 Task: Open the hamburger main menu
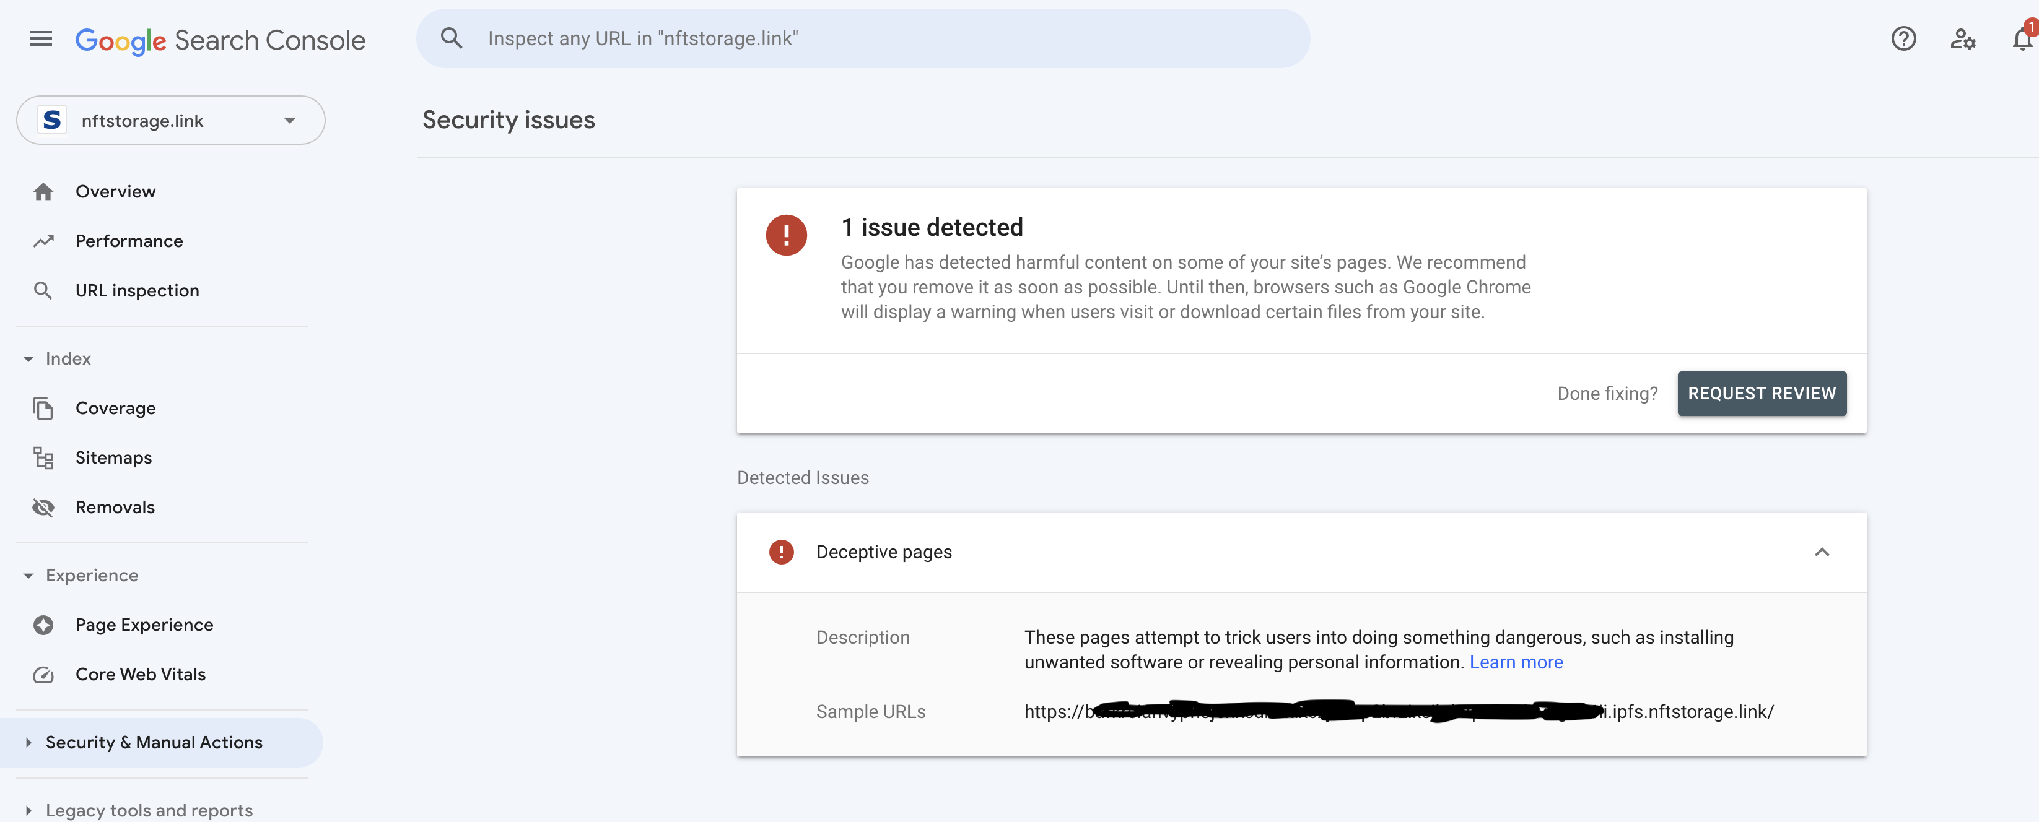pyautogui.click(x=40, y=39)
